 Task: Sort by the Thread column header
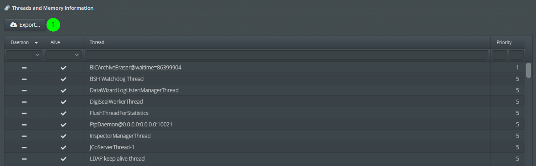tap(97, 43)
